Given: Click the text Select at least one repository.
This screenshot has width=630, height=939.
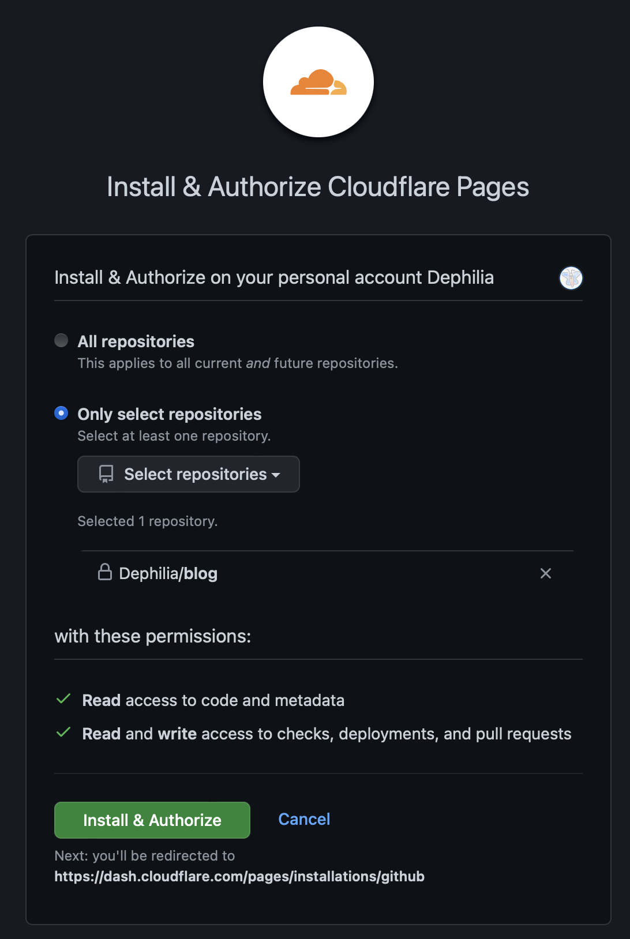Looking at the screenshot, I should pyautogui.click(x=174, y=436).
